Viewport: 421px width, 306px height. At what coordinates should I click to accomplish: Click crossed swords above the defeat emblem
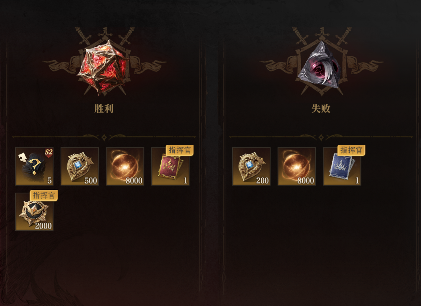(x=321, y=35)
